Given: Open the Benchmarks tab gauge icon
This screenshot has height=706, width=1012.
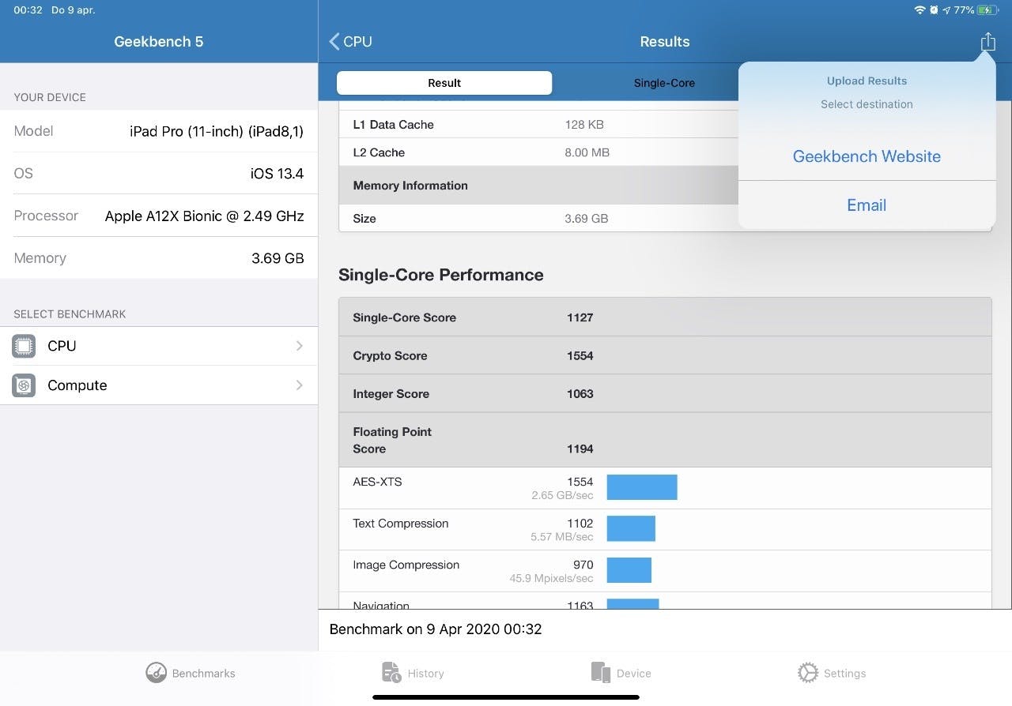Looking at the screenshot, I should (x=157, y=673).
